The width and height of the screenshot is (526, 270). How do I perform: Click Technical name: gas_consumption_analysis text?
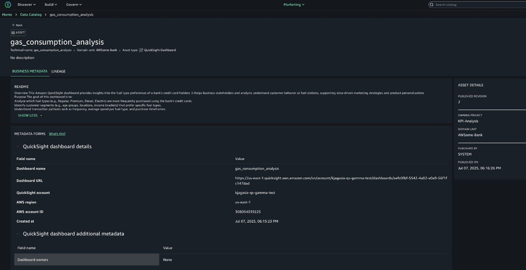coord(41,50)
